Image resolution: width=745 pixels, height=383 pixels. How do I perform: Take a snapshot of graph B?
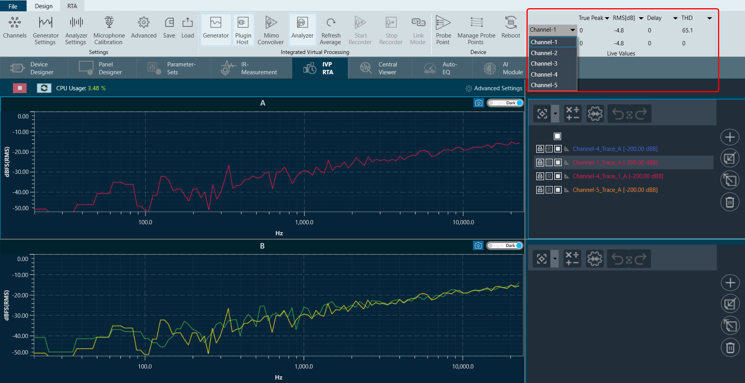478,245
